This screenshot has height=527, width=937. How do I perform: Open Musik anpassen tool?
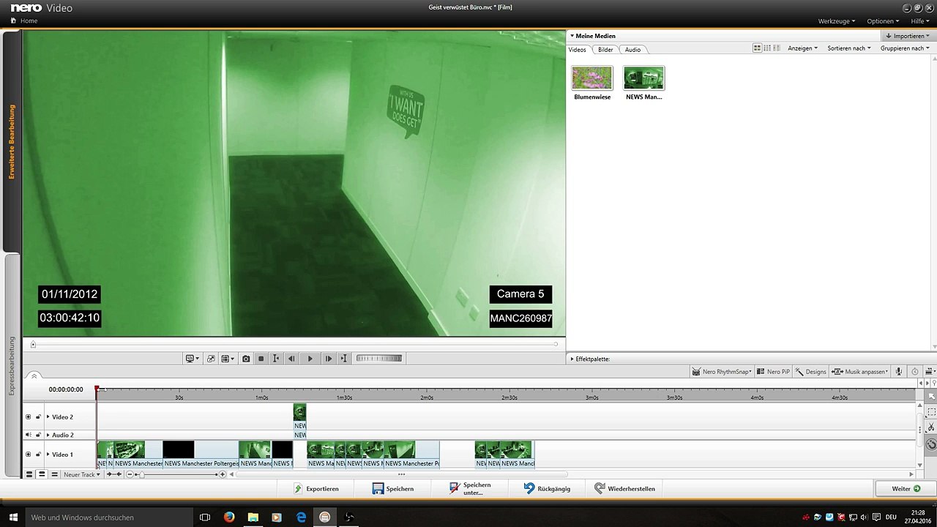click(x=859, y=372)
